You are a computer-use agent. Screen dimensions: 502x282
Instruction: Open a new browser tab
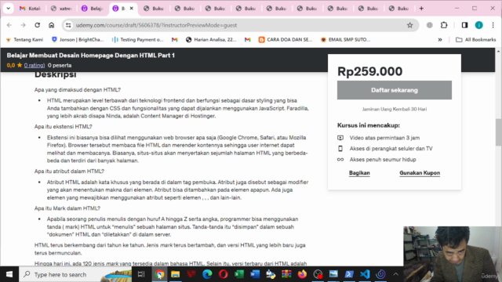(421, 9)
